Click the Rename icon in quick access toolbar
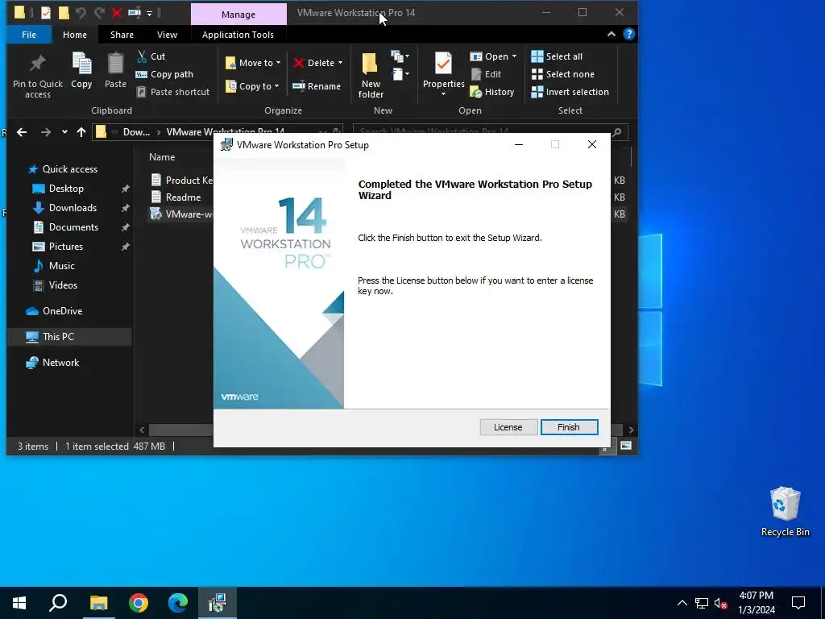This screenshot has height=619, width=825. coord(135,13)
